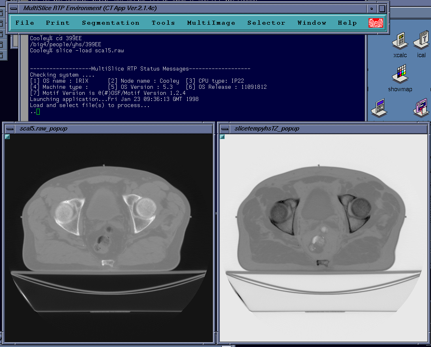Image resolution: width=431 pixels, height=347 pixels.
Task: Click the red logo icon in the menu bar
Action: [376, 23]
